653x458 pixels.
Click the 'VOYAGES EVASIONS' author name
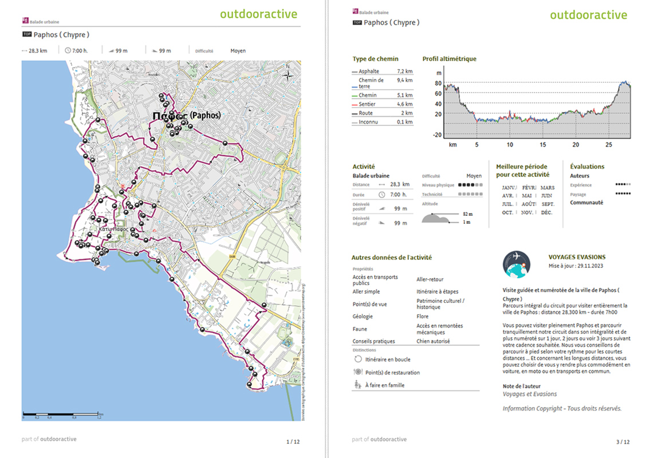[x=577, y=257]
